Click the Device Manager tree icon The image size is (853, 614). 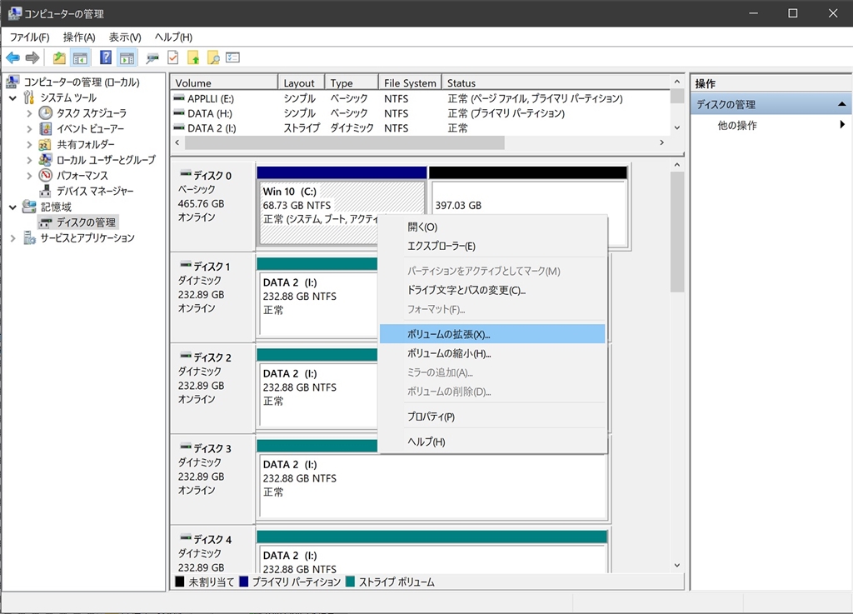pos(46,191)
